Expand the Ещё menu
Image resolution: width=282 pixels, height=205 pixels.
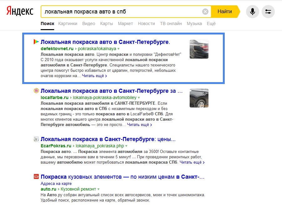[x=211, y=24]
